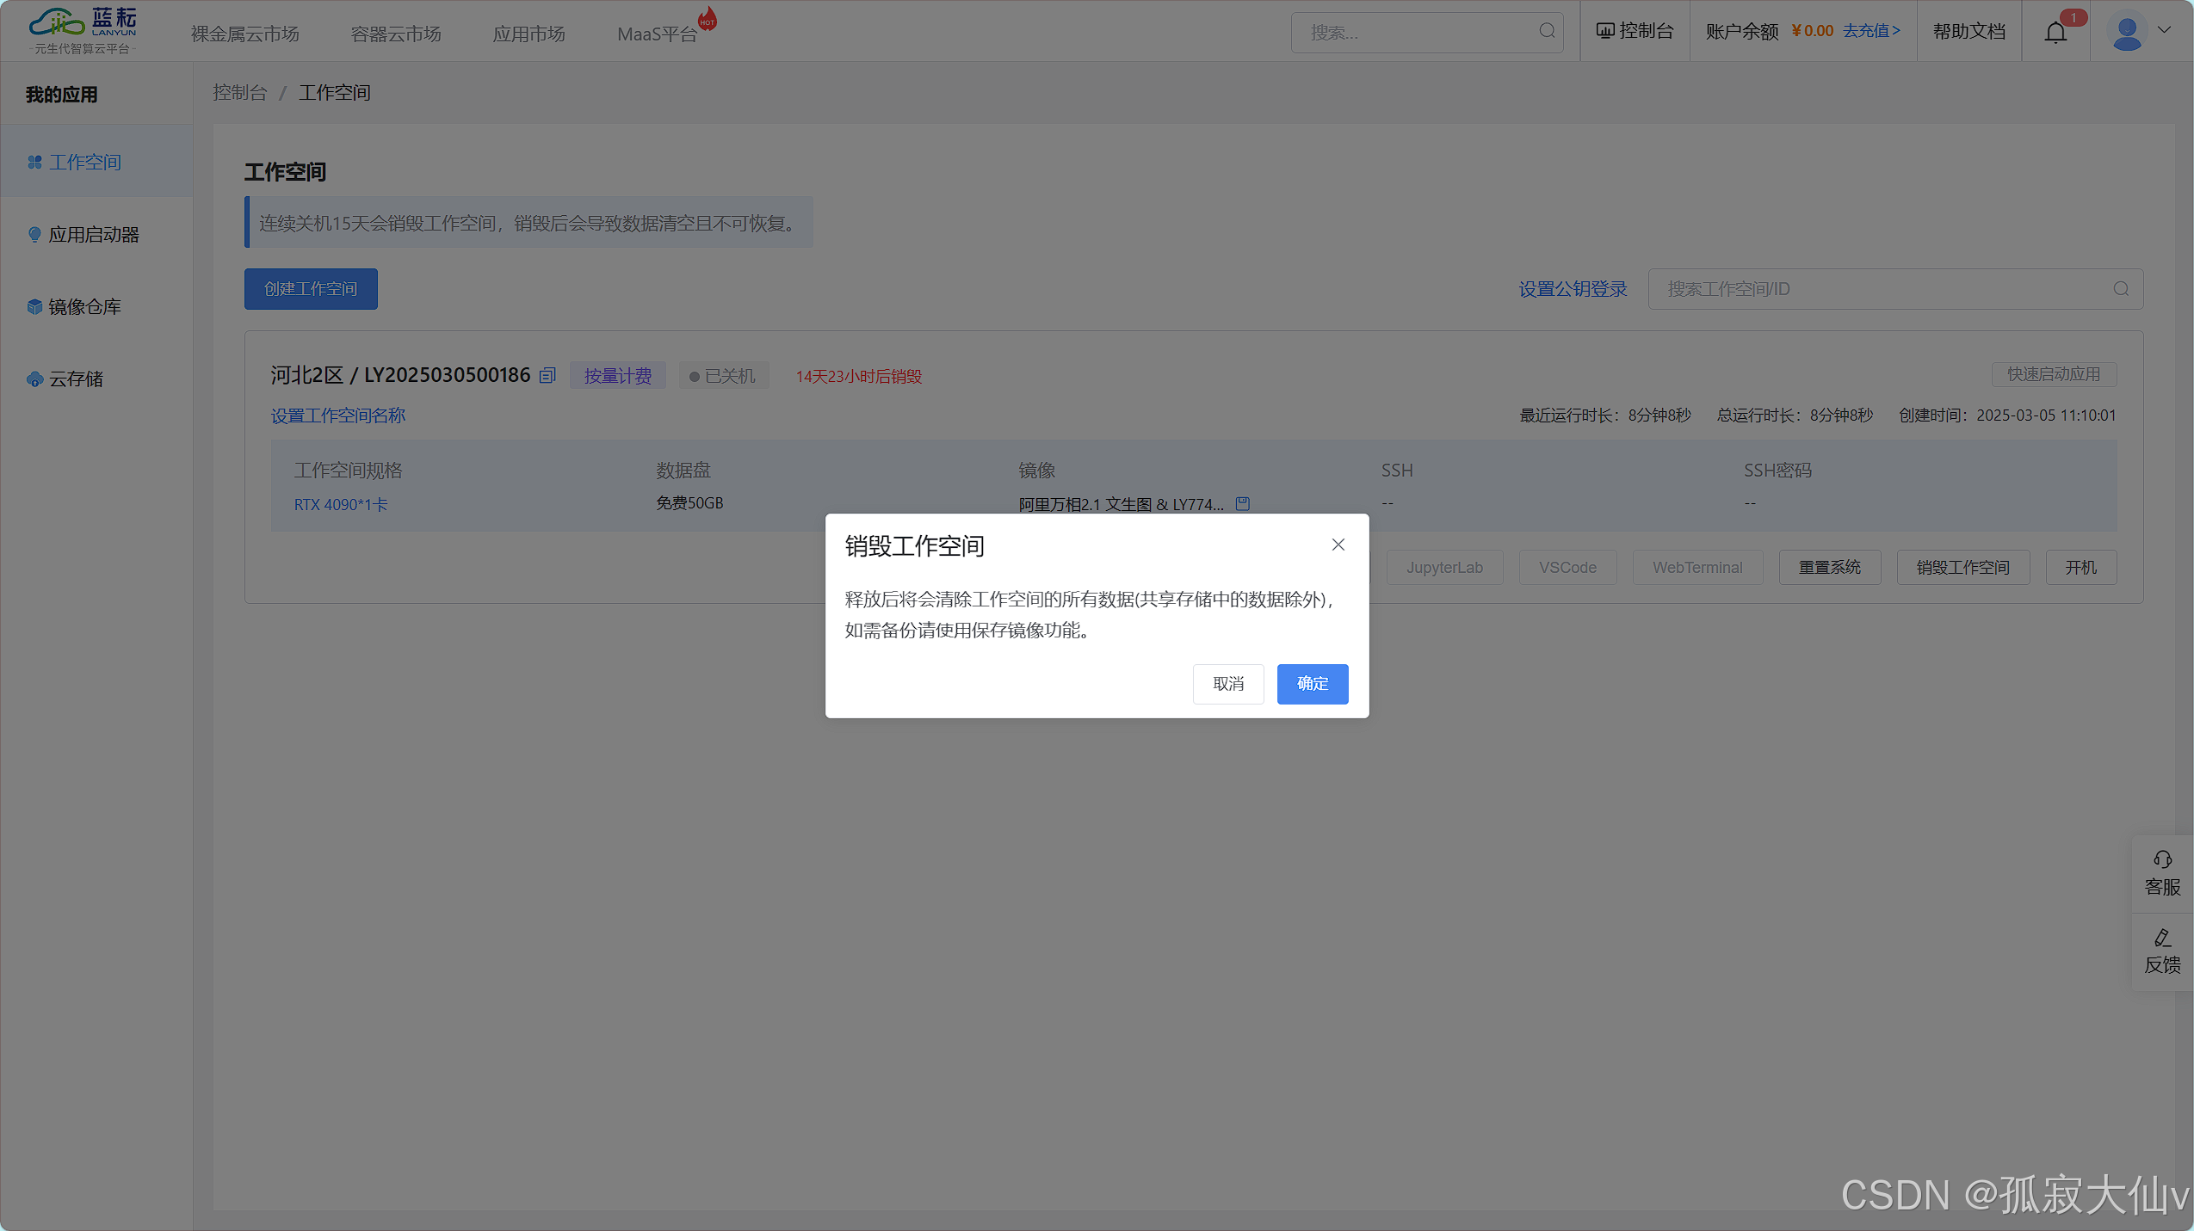Click the 确定 confirm button
The height and width of the screenshot is (1231, 2194).
(1312, 684)
